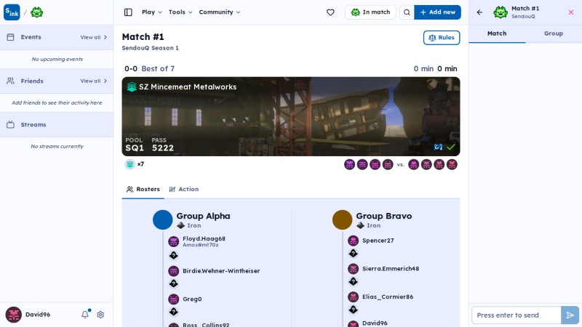Switch to the Rosters tab
Screen dimensions: 582x327
[x=143, y=190]
